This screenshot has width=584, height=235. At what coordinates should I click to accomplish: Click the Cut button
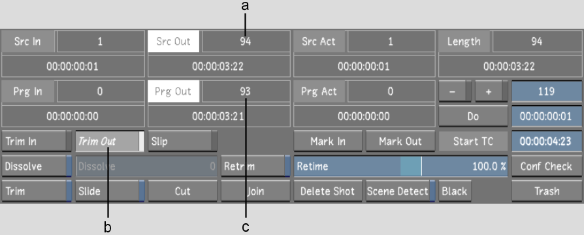[x=182, y=191]
